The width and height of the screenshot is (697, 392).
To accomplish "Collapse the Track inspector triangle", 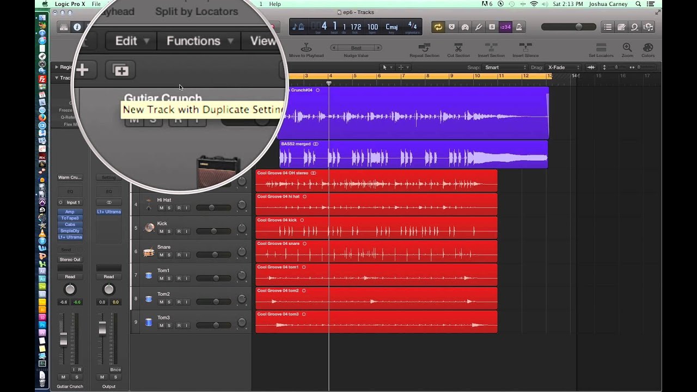I will pyautogui.click(x=56, y=78).
